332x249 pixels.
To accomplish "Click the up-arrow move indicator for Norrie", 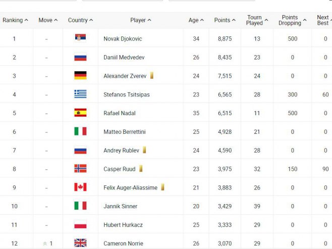I will click(45, 243).
